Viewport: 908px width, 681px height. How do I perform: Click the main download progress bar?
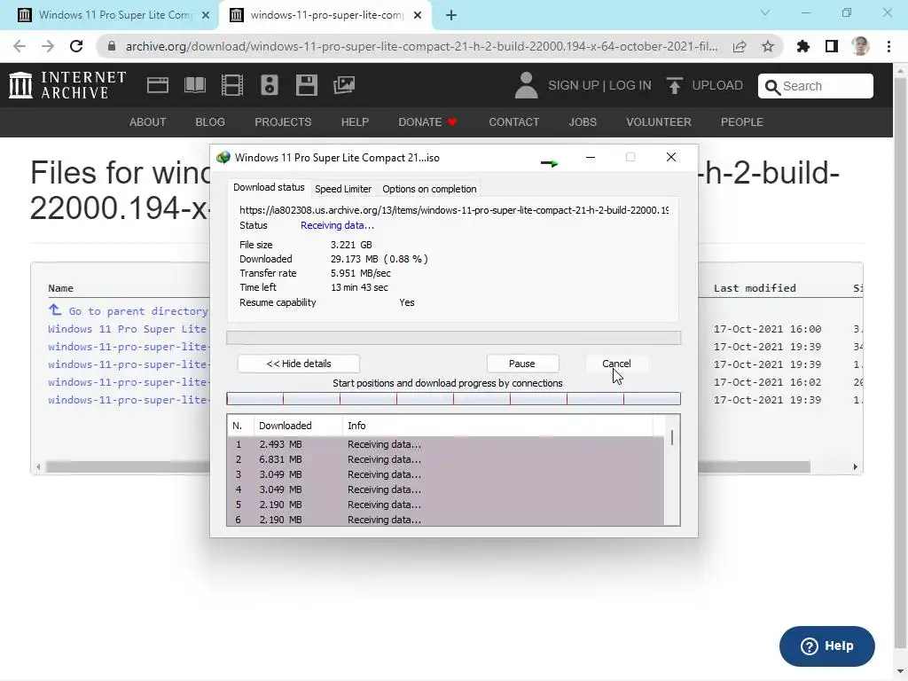[453, 338]
